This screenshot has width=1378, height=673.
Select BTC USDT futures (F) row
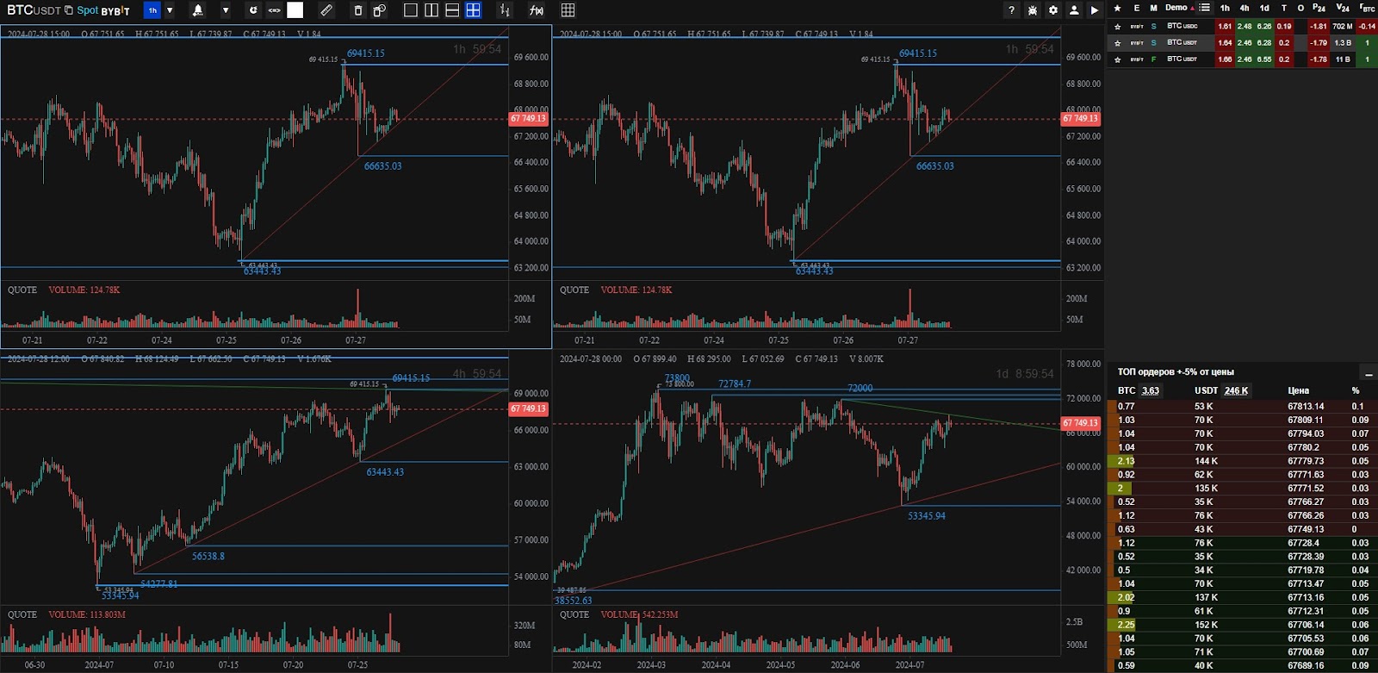[1243, 59]
